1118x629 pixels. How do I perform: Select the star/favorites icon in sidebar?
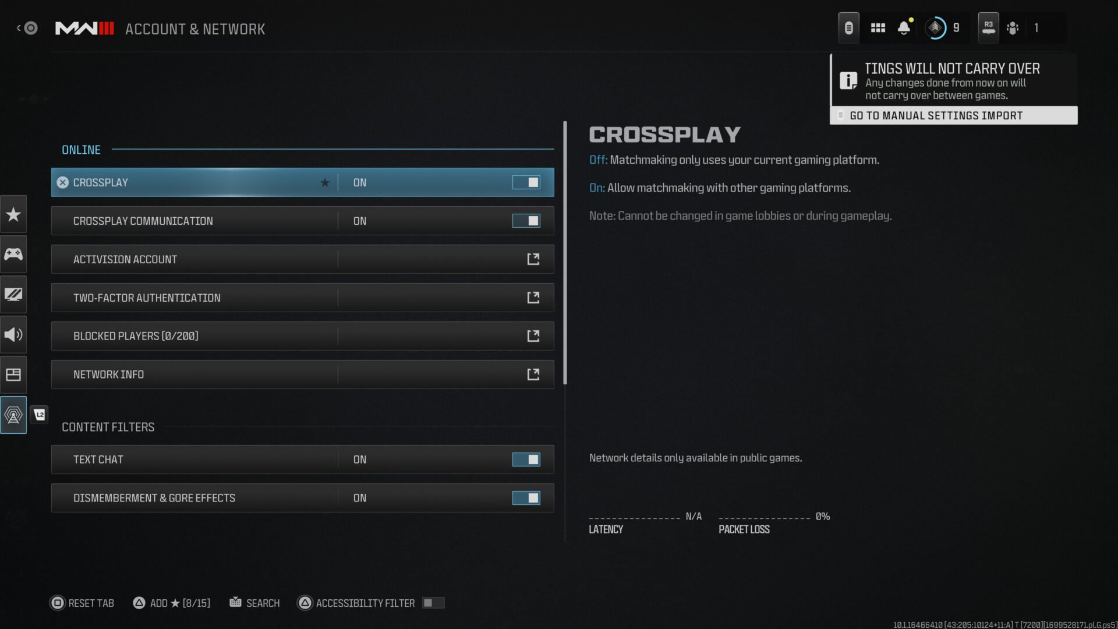(x=15, y=214)
